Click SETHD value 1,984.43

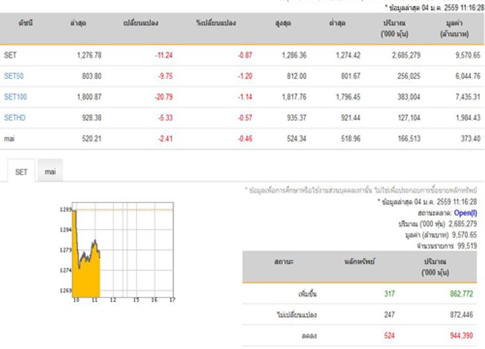click(468, 118)
